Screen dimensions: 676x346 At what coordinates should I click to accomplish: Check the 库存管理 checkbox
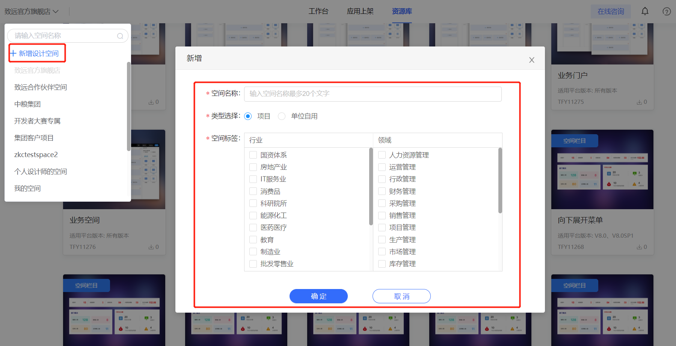coord(382,264)
